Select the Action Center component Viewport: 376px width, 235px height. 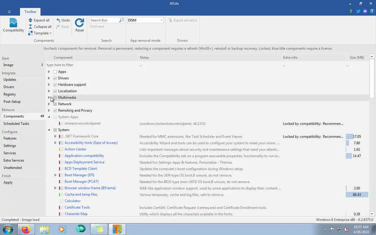point(75,149)
